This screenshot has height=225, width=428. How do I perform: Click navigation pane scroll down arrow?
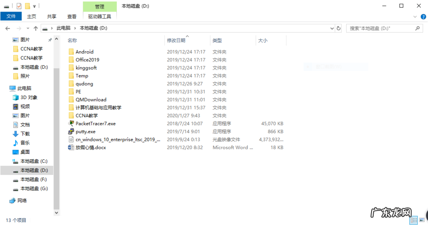click(x=56, y=213)
